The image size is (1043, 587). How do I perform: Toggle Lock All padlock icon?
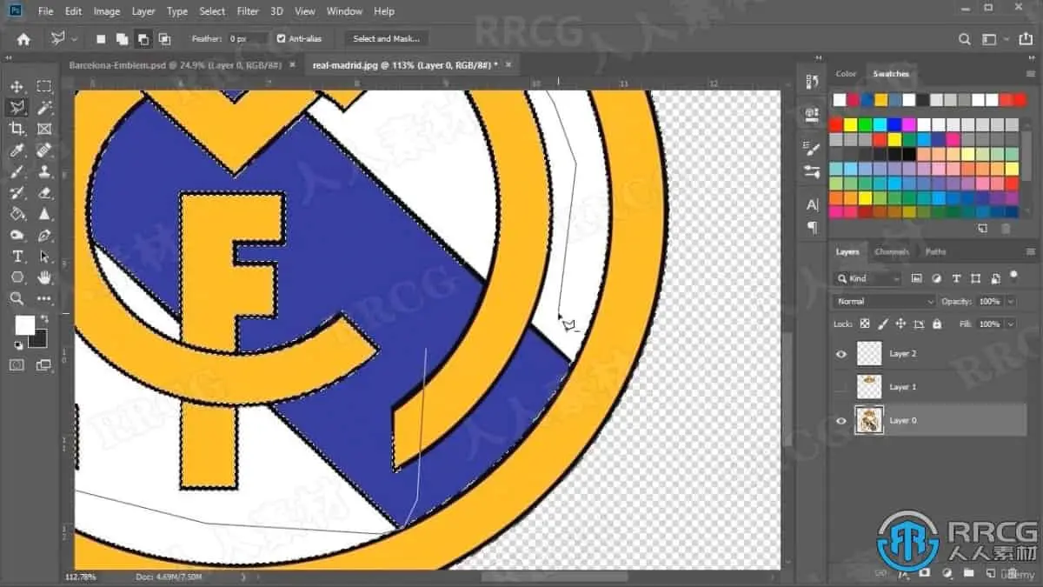(937, 324)
